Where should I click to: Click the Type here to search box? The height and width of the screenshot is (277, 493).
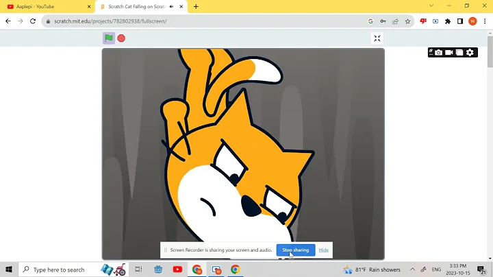(x=73, y=269)
